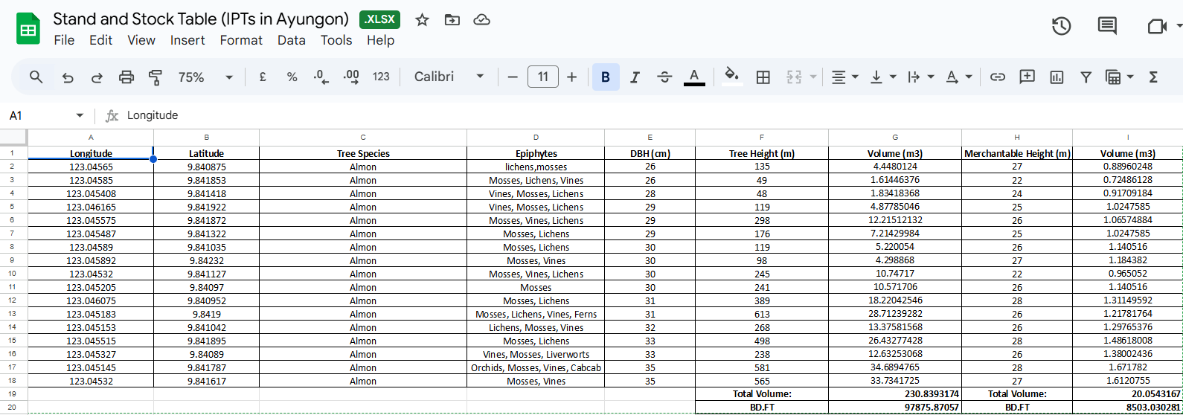Click the merge cells icon
This screenshot has height=415, width=1183.
(793, 77)
